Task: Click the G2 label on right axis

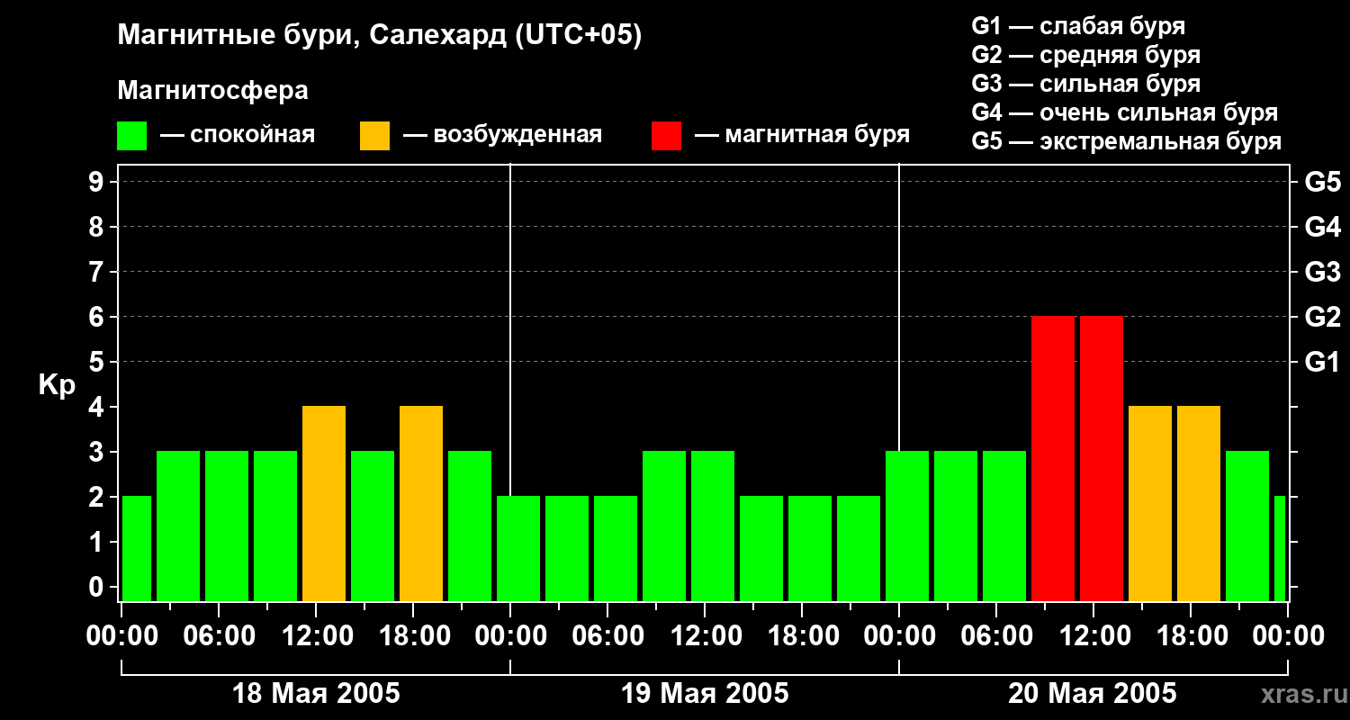Action: 1322,317
